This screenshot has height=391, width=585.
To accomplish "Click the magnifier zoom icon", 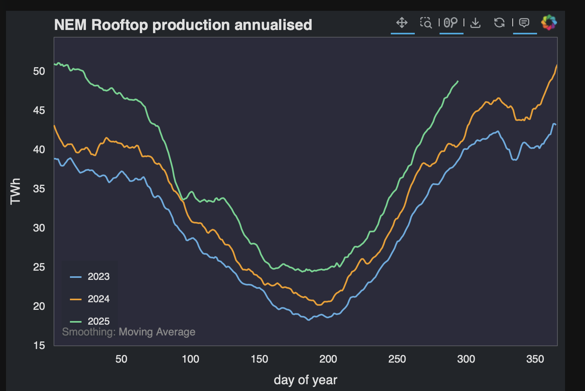I will pos(426,23).
